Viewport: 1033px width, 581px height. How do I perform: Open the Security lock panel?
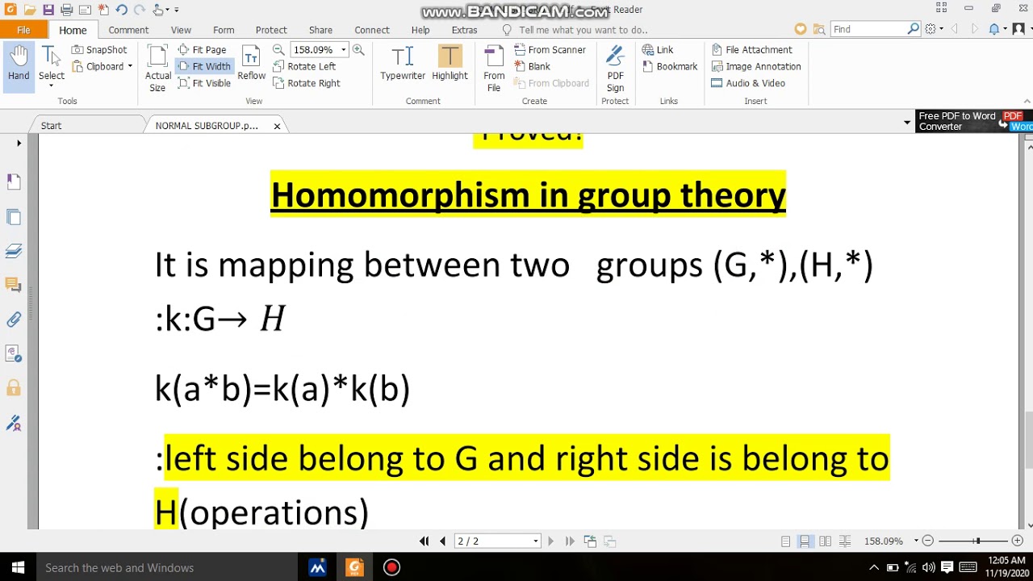click(14, 388)
